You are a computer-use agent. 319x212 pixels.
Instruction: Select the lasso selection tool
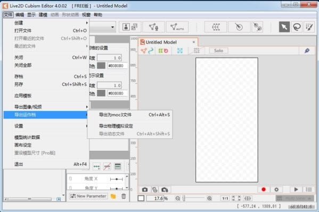tap(297, 27)
